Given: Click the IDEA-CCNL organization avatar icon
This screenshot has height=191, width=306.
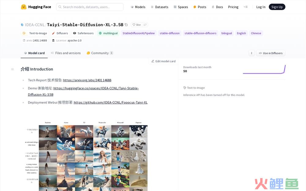Looking at the screenshot, I should tap(22, 25).
